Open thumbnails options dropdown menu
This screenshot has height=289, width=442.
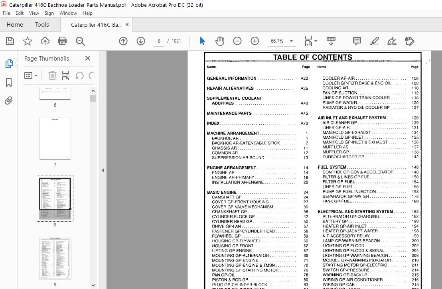pyautogui.click(x=31, y=75)
